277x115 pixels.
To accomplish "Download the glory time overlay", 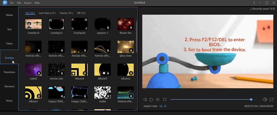I will pyautogui.click(x=131, y=50).
